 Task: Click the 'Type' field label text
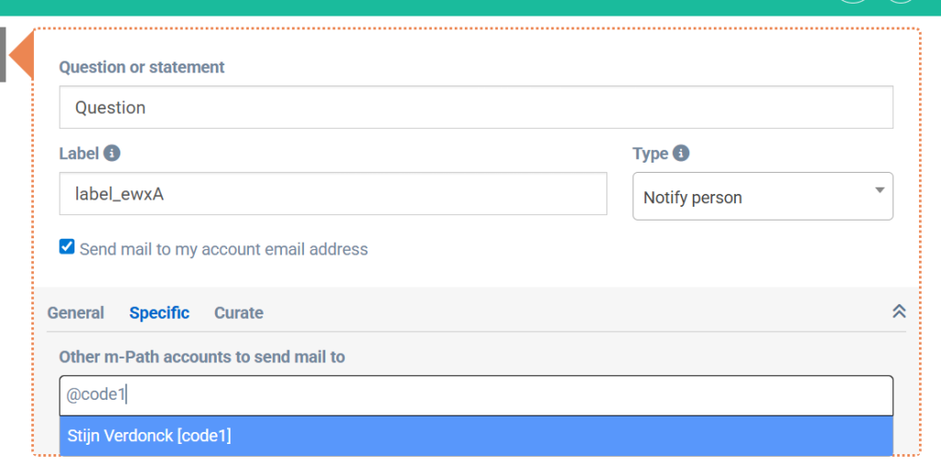650,153
